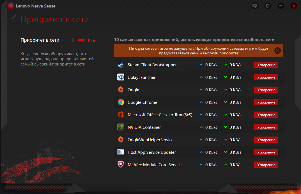The image size is (301, 194).
Task: Select the Steam Client Bootstrapper name
Action: 152,65
